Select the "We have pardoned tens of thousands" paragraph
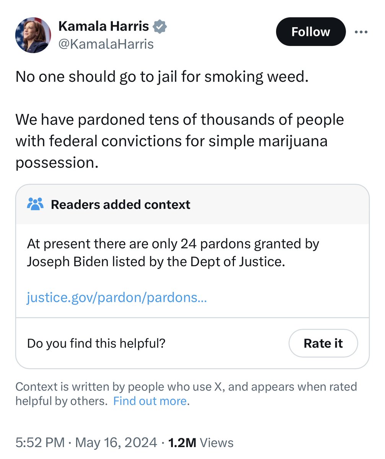This screenshot has height=459, width=385. click(180, 141)
